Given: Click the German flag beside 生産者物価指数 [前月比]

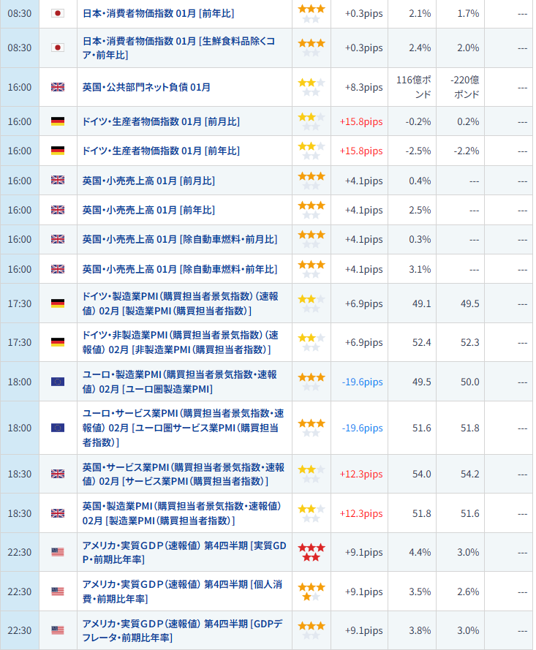Looking at the screenshot, I should 58,121.
